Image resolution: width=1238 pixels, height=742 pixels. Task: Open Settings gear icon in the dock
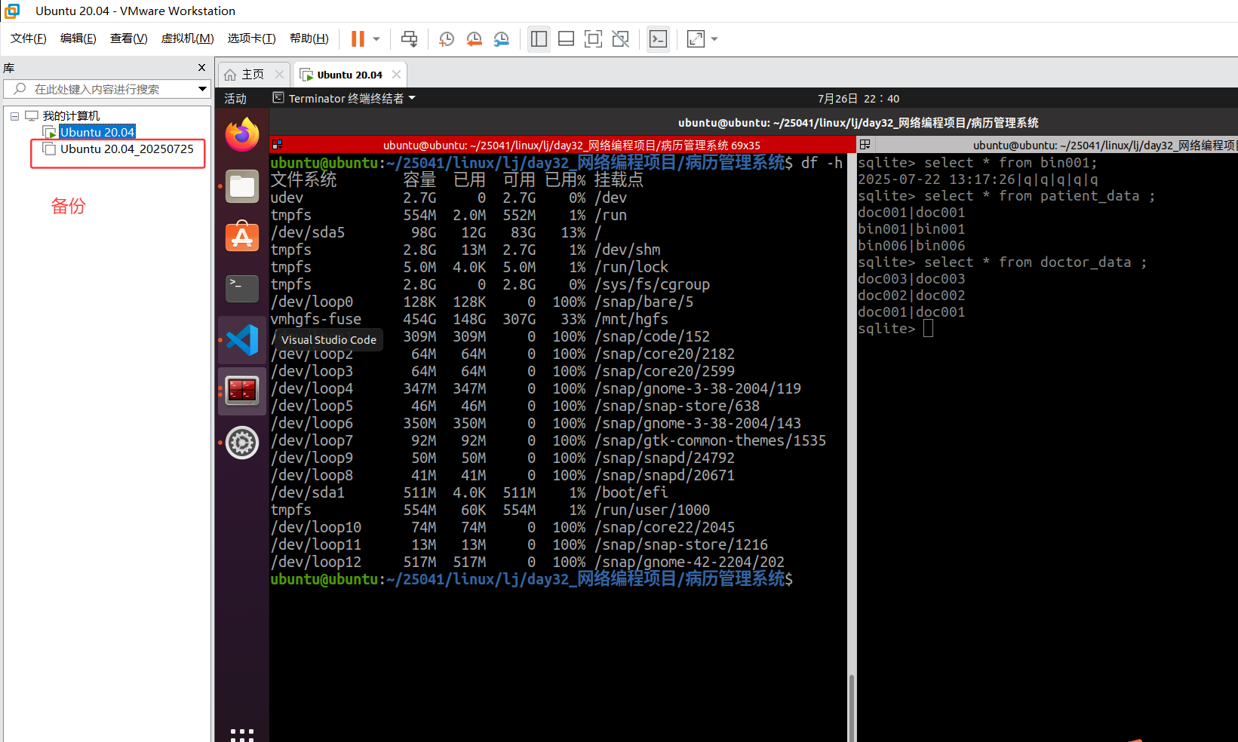pos(242,443)
